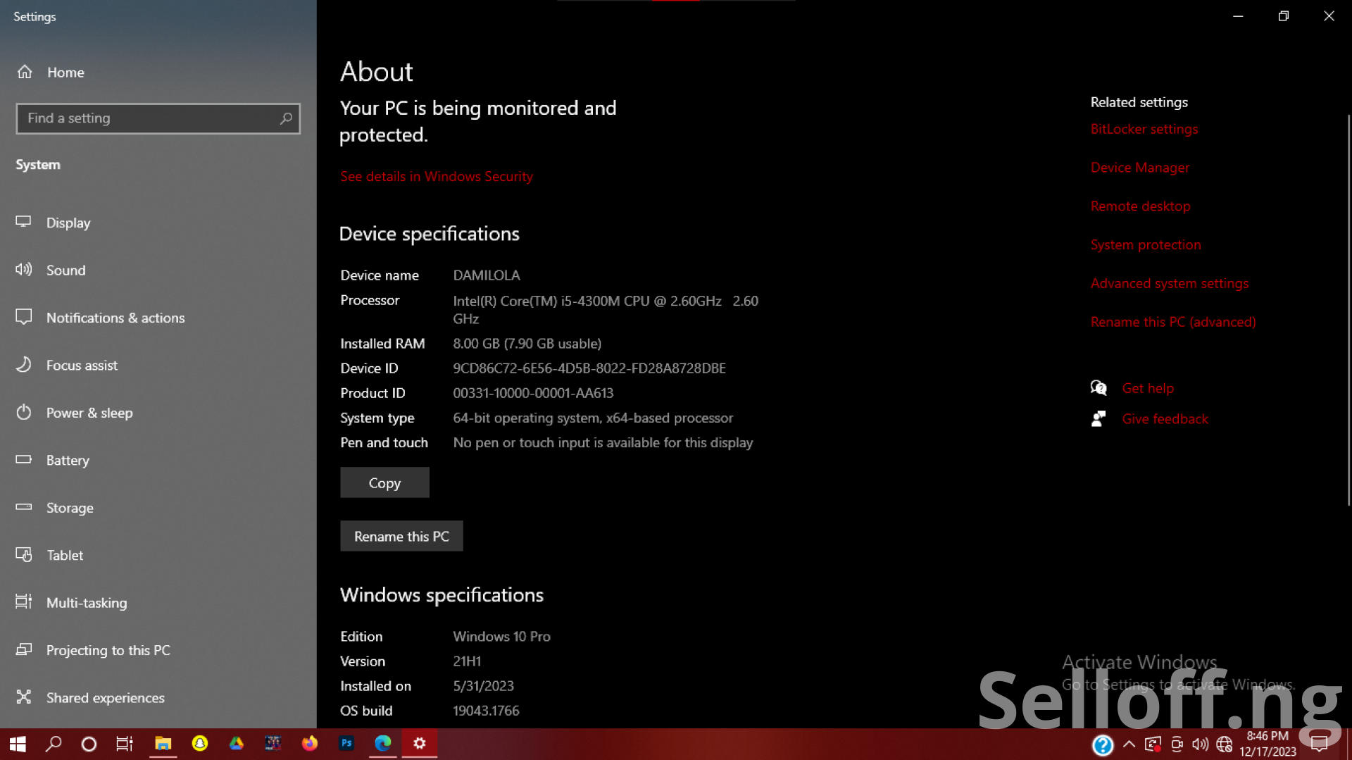Image resolution: width=1352 pixels, height=760 pixels.
Task: Open the Action Center notifications icon
Action: click(x=1319, y=744)
